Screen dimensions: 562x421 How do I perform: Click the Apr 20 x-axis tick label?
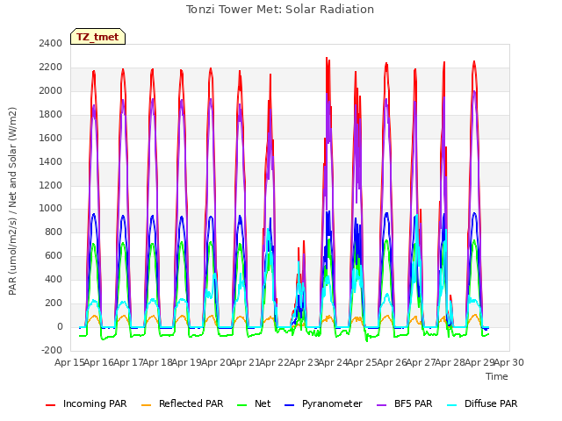point(216,362)
